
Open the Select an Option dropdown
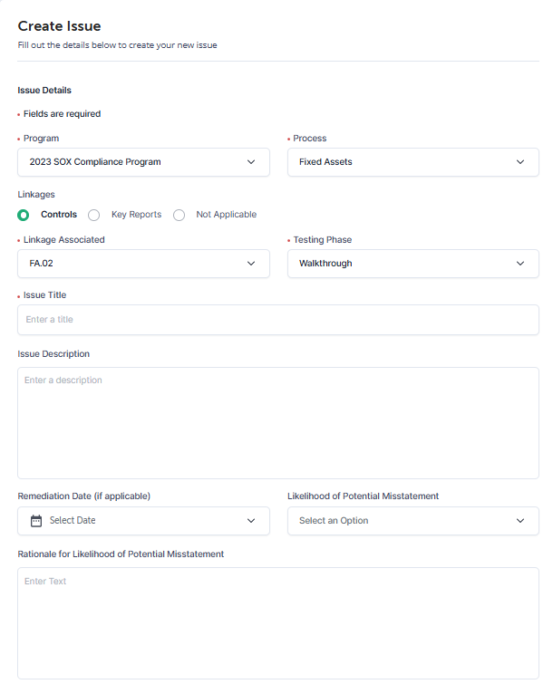pos(412,521)
